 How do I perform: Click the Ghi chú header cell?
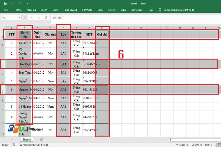pyautogui.click(x=102, y=34)
